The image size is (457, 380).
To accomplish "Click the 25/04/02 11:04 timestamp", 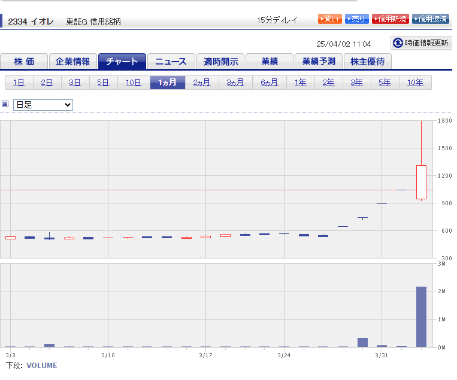I will (344, 44).
